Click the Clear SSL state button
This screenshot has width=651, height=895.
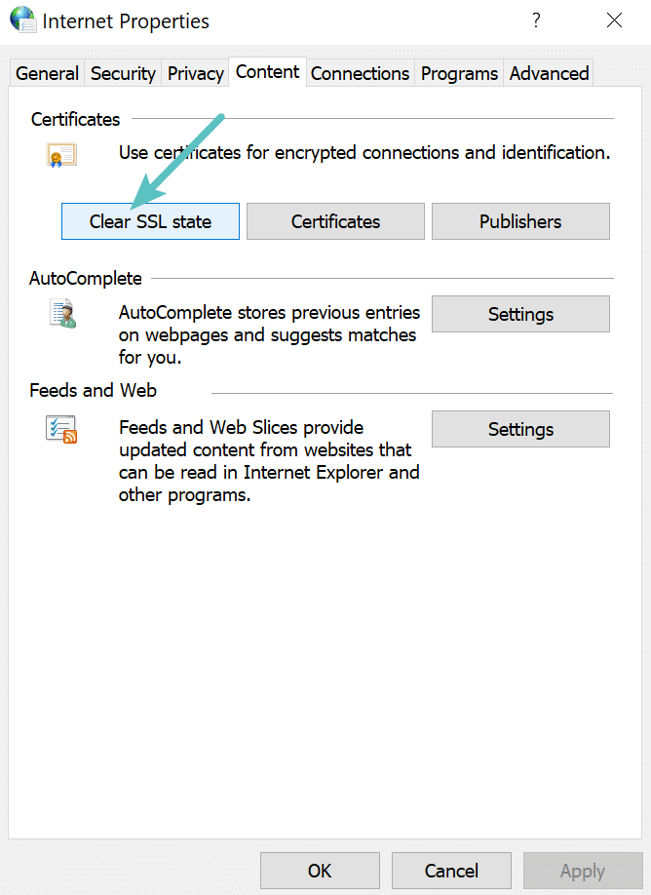click(149, 221)
